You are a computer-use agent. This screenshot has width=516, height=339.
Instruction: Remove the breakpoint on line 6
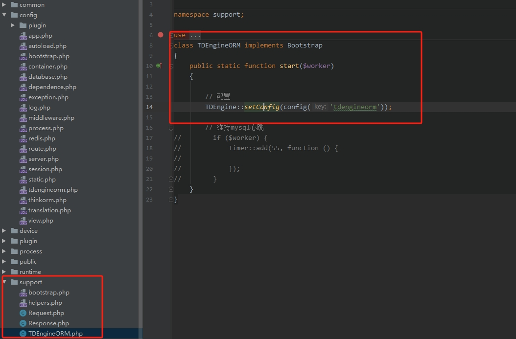click(161, 35)
